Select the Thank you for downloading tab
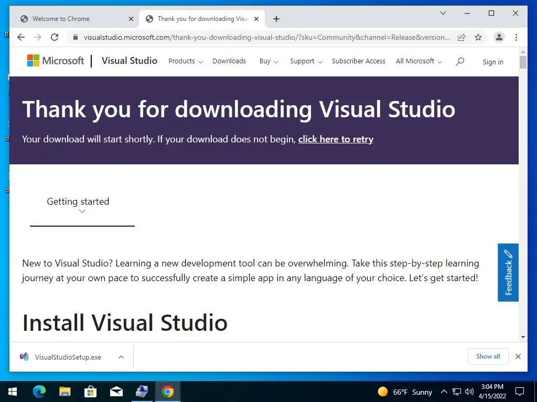The width and height of the screenshot is (537, 402). coord(201,19)
